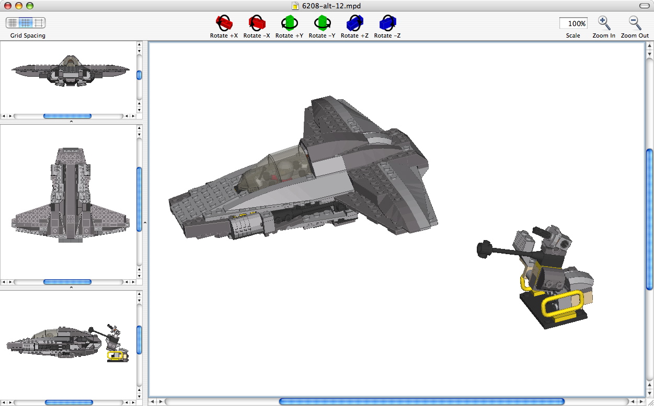Click the Zoom Out magnifier icon
This screenshot has width=654, height=406.
(634, 23)
